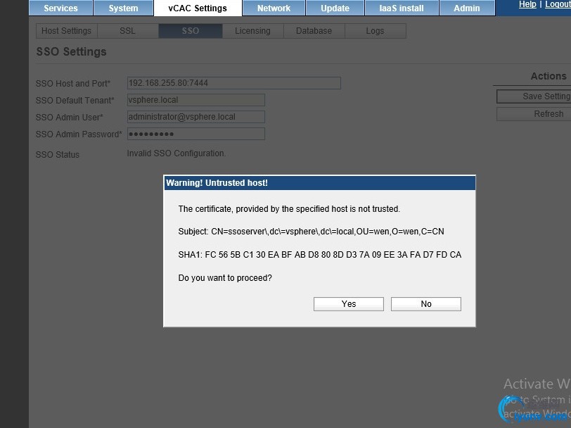Select the SSO sub-tab
This screenshot has height=428, width=571.
191,31
